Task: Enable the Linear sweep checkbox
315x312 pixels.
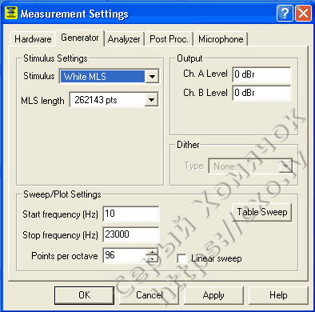Action: [181, 258]
